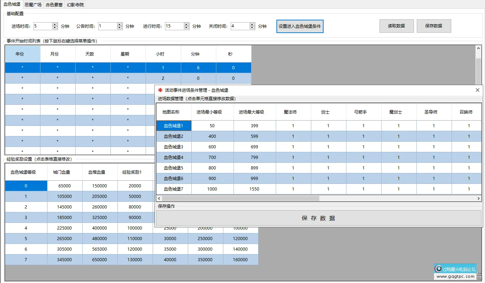Image resolution: width=485 pixels, height=283 pixels.
Task: Select the 幻影寺院 tab
Action: (x=75, y=5)
